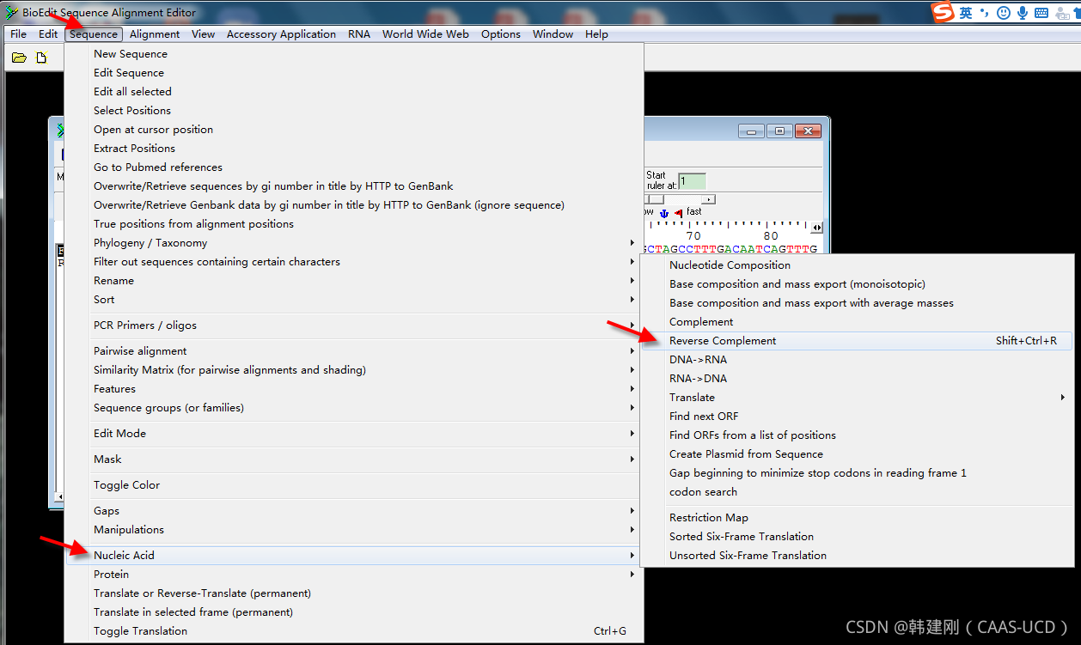Click the red flag icon beside 'fast'
Image resolution: width=1081 pixels, height=645 pixels.
tap(679, 212)
